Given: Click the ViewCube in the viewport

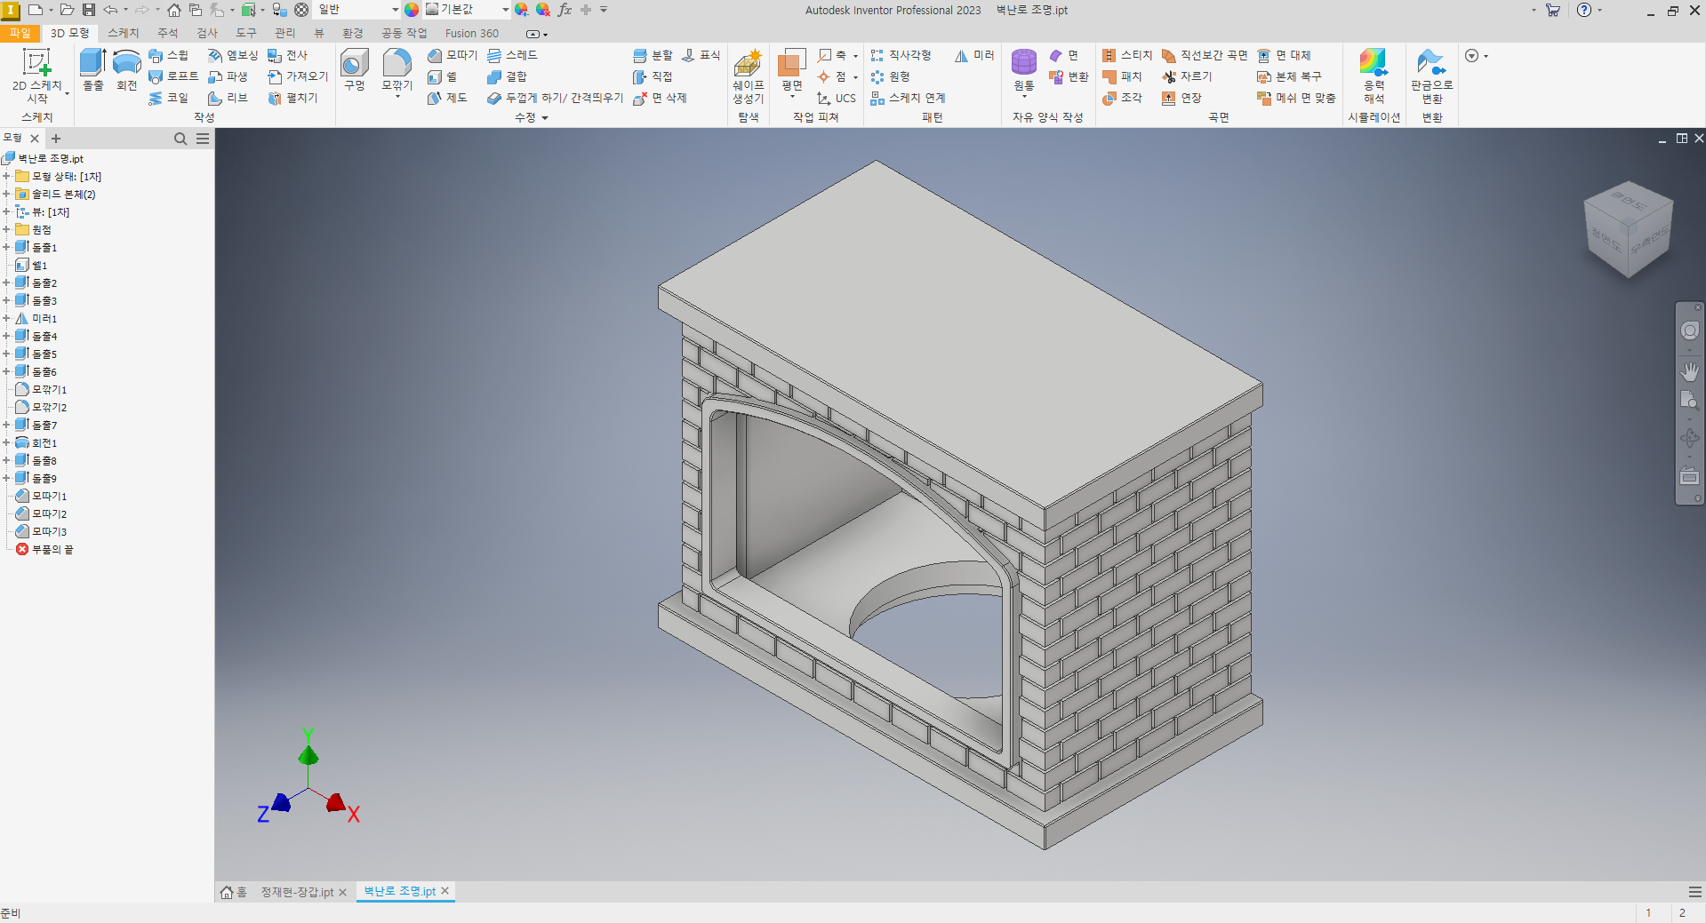Looking at the screenshot, I should pos(1629,229).
